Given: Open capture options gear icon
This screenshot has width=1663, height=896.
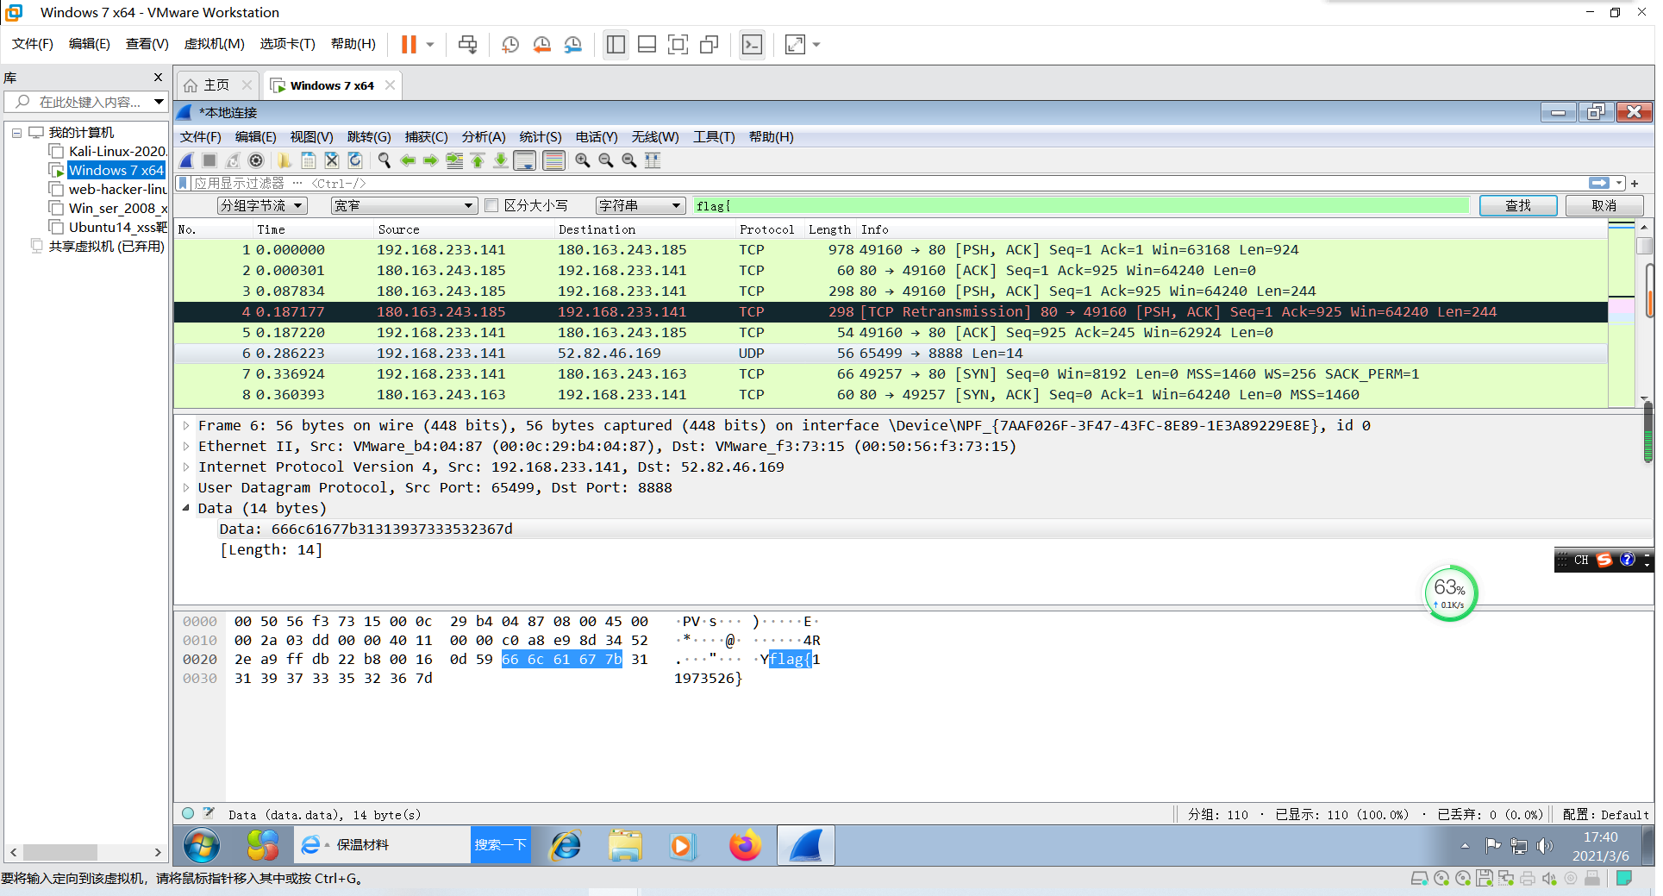Looking at the screenshot, I should [x=256, y=160].
